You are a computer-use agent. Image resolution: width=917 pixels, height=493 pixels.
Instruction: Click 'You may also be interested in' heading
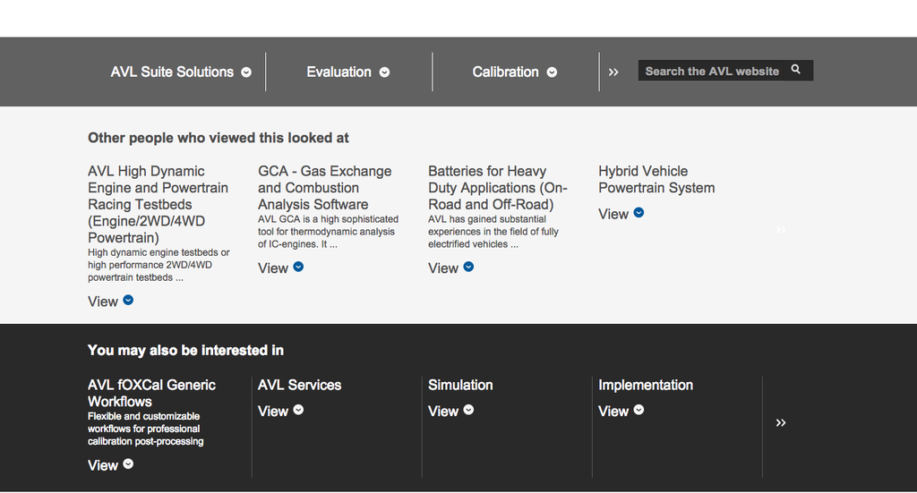(x=185, y=351)
